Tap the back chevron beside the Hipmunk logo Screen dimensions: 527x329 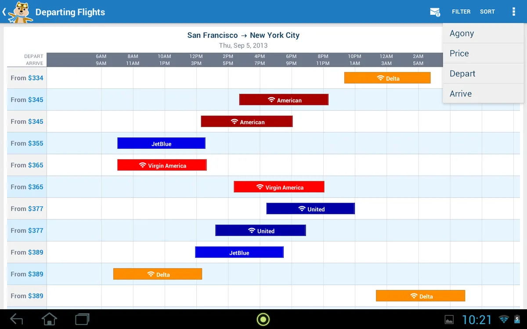(x=4, y=12)
